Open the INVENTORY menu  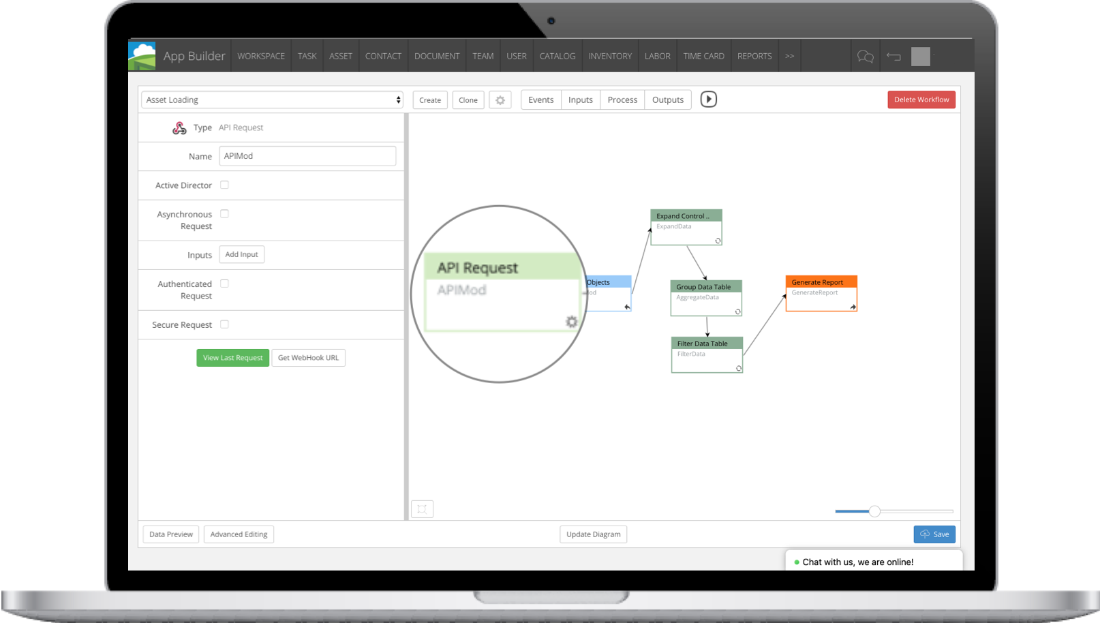(x=609, y=56)
